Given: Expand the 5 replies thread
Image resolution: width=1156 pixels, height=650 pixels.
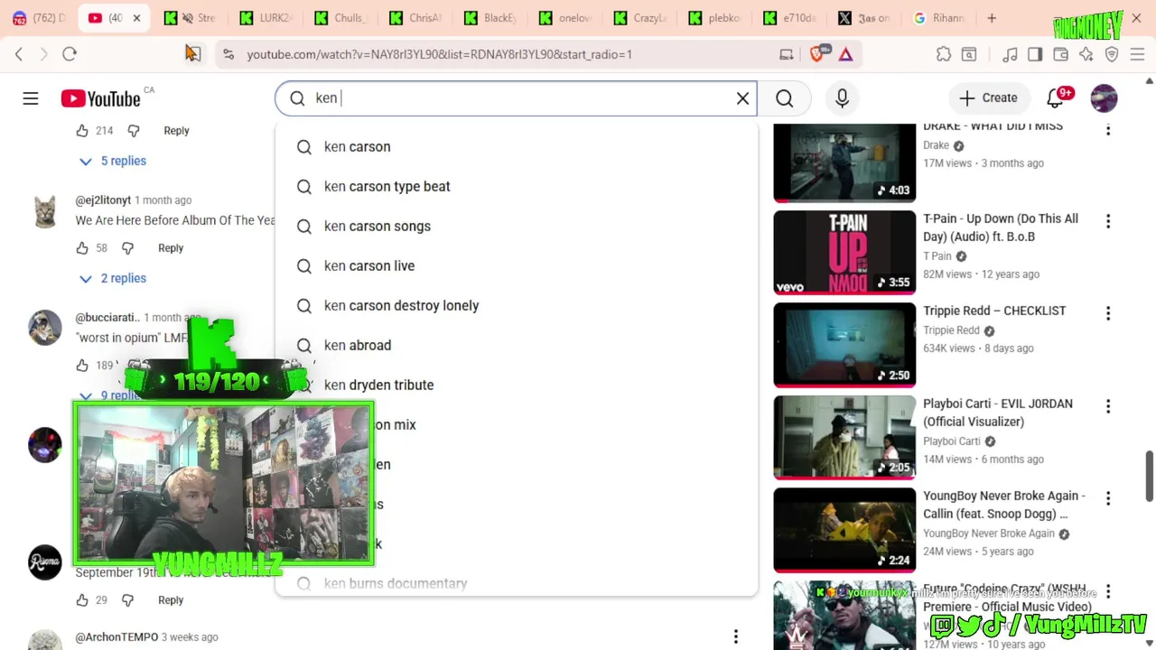Looking at the screenshot, I should click(x=113, y=161).
